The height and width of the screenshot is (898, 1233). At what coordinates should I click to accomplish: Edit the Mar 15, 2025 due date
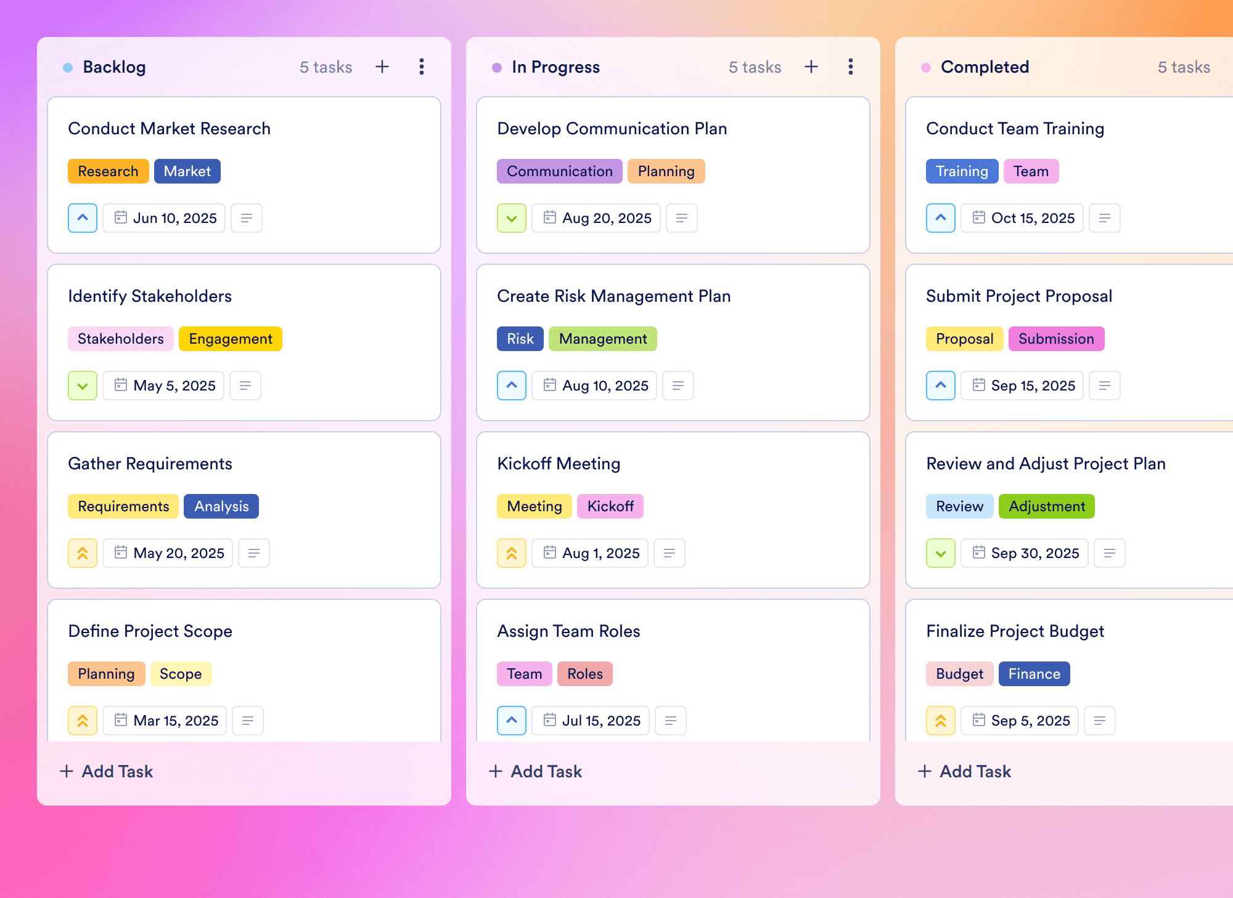click(165, 721)
